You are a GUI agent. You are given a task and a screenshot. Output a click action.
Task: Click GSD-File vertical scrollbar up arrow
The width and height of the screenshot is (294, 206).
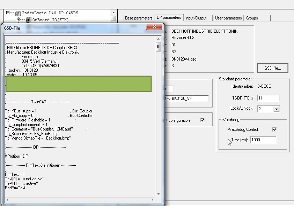(159, 39)
